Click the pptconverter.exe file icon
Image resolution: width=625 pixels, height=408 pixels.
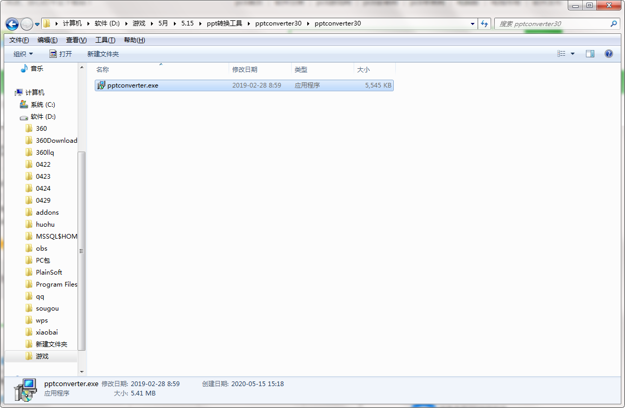pyautogui.click(x=101, y=85)
